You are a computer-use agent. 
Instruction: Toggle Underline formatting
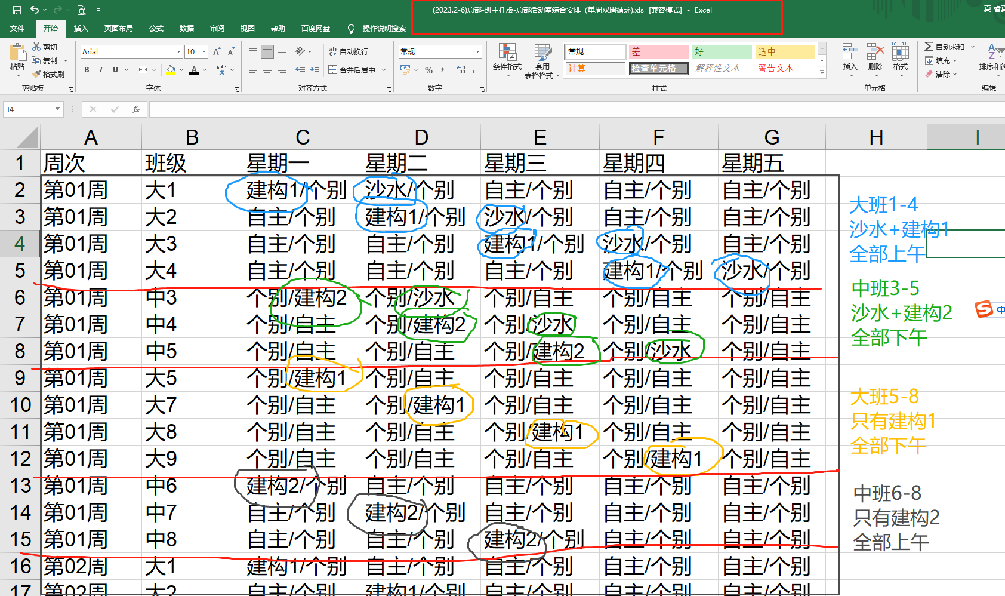coord(115,70)
